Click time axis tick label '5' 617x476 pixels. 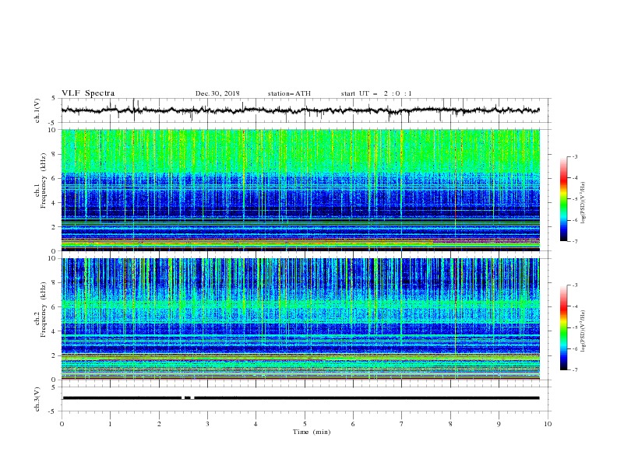pyautogui.click(x=305, y=424)
